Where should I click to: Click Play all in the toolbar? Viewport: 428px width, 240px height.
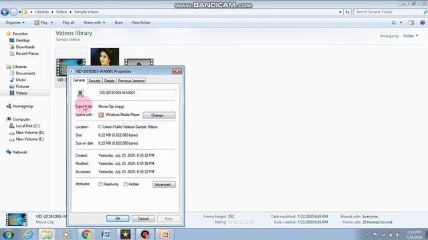tap(68, 23)
